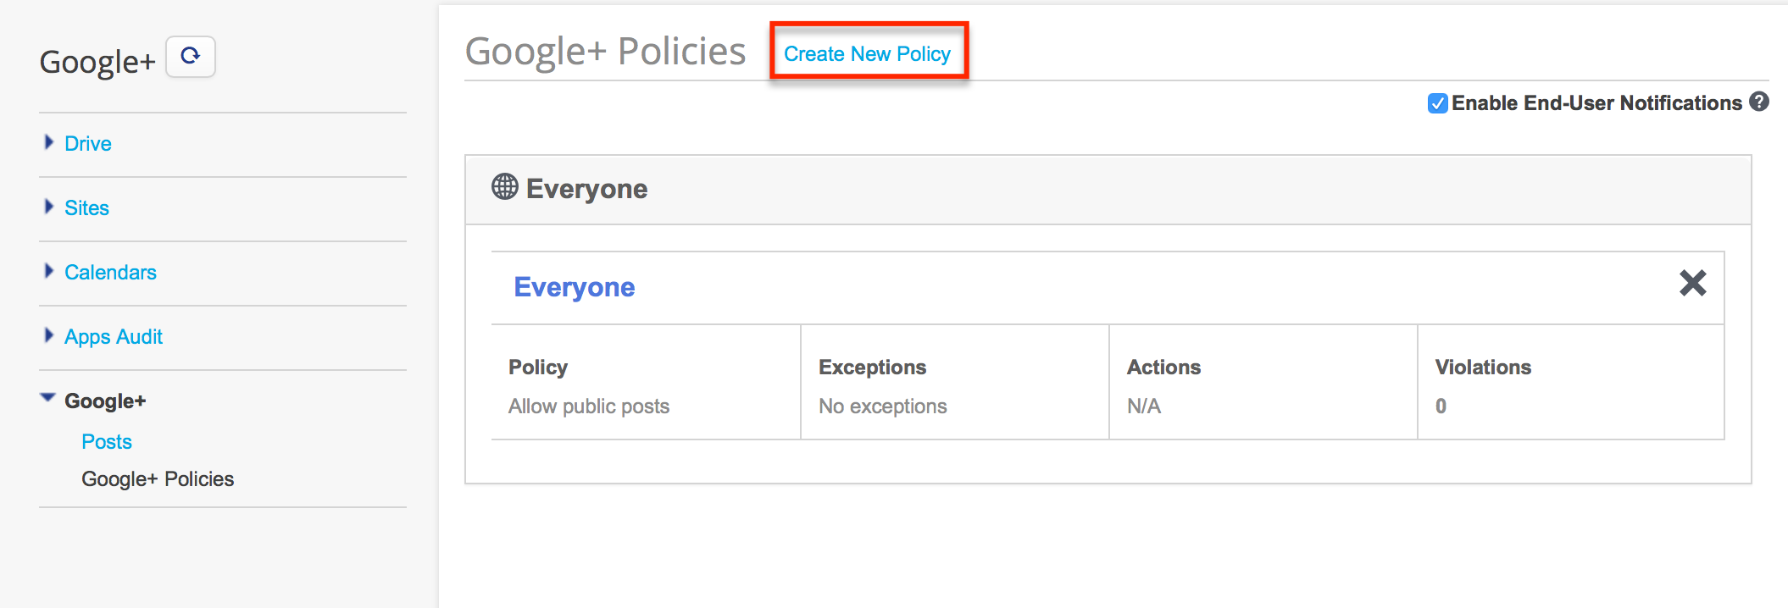Click the Exceptions column label
Image resolution: width=1788 pixels, height=608 pixels.
872,368
